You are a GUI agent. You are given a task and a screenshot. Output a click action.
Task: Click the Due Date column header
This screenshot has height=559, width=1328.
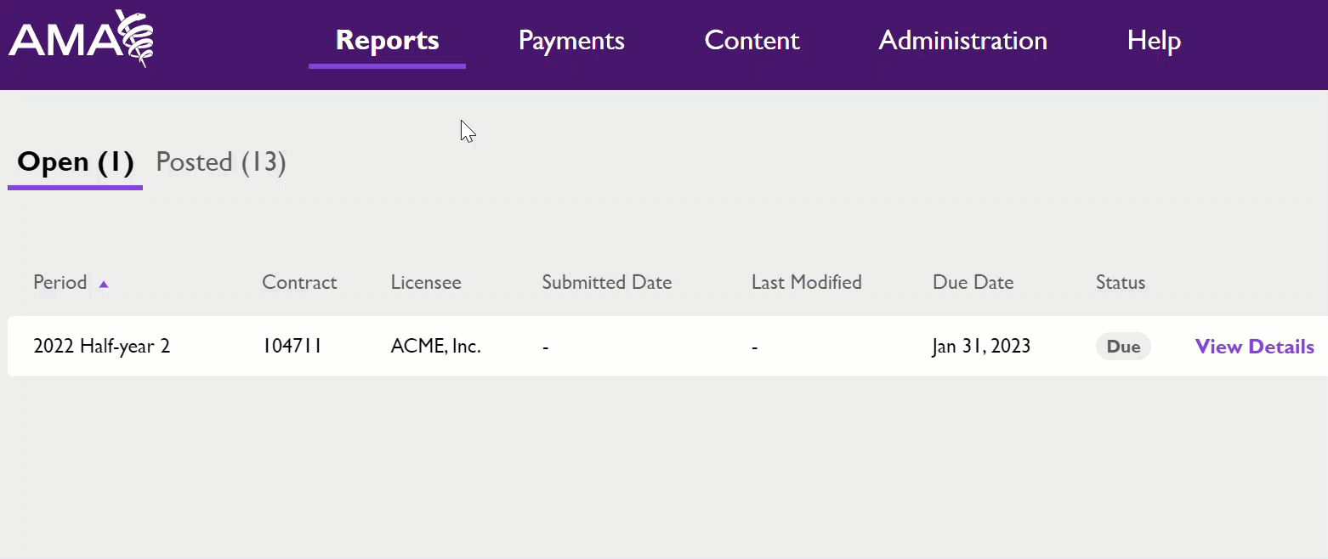973,282
